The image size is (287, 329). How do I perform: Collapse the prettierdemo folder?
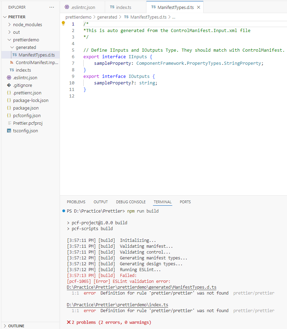9,40
